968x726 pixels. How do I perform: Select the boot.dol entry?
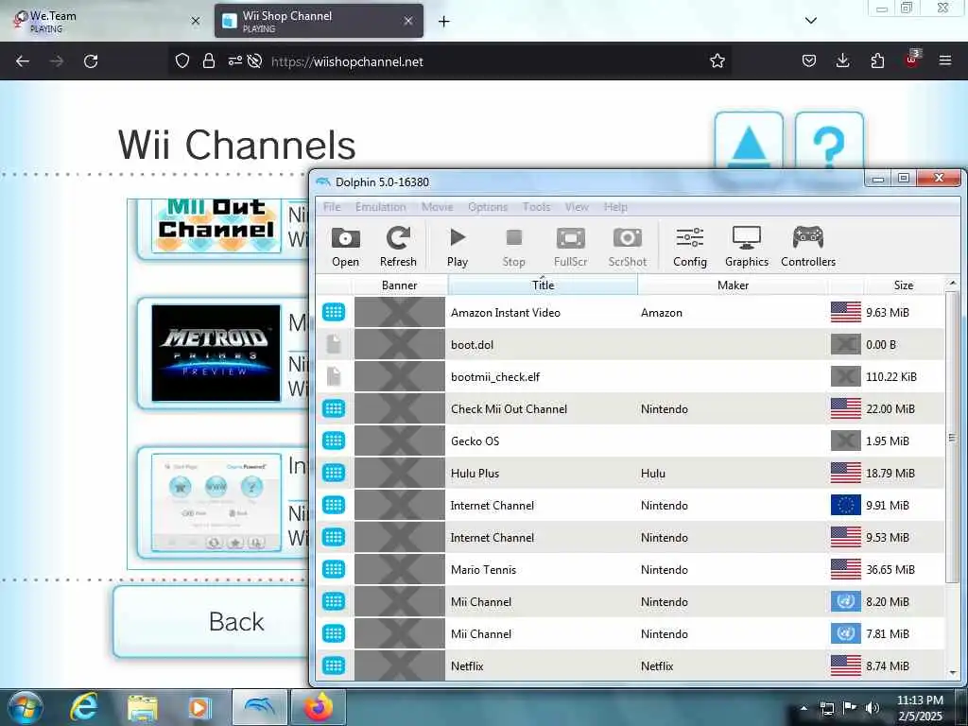[631, 344]
